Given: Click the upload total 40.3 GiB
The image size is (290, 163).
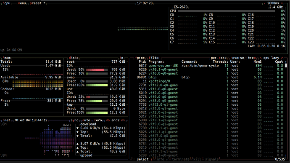Looking at the screenshot, I should (x=117, y=151).
